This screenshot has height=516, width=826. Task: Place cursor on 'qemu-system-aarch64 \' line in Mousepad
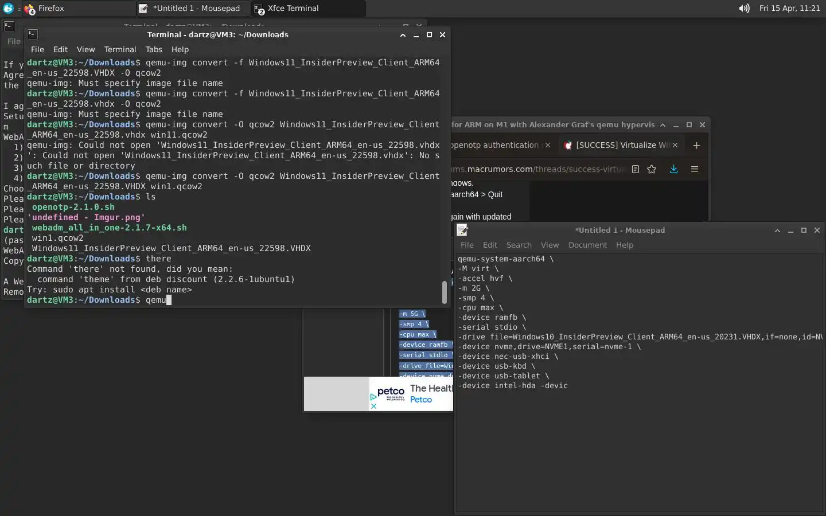tap(506, 259)
